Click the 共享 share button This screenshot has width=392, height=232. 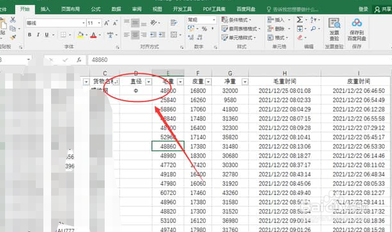383,9
